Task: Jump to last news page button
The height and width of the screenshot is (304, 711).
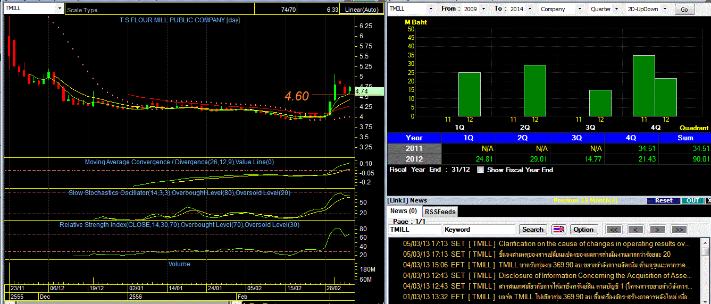Action: coord(679,230)
